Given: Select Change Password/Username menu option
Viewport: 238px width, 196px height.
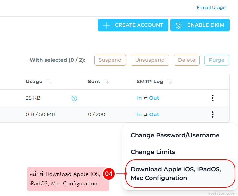Looking at the screenshot, I should click(x=175, y=135).
